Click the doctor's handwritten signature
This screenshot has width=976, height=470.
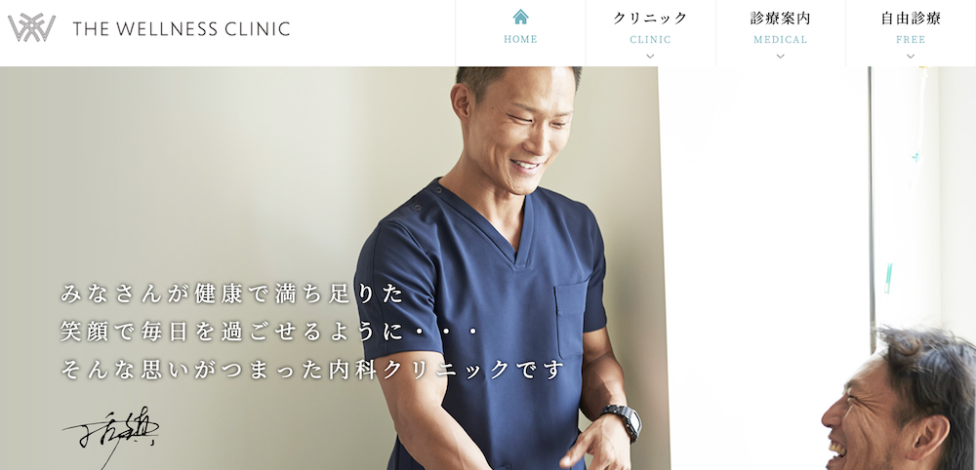point(111,437)
